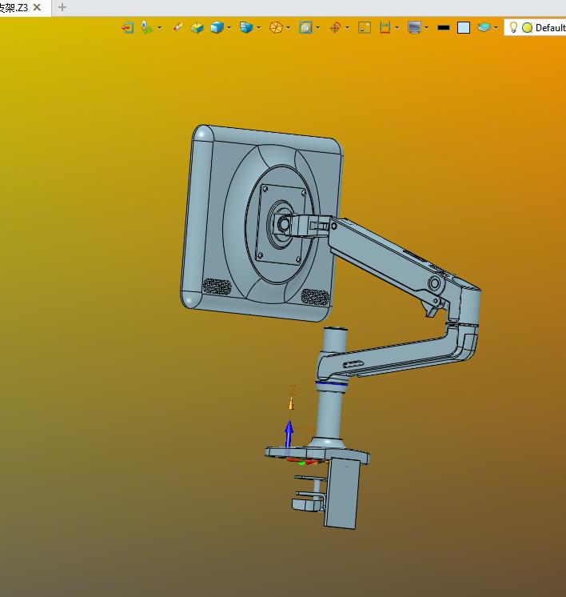
Task: Click the exit/return icon in view toolbar
Action: coord(128,27)
